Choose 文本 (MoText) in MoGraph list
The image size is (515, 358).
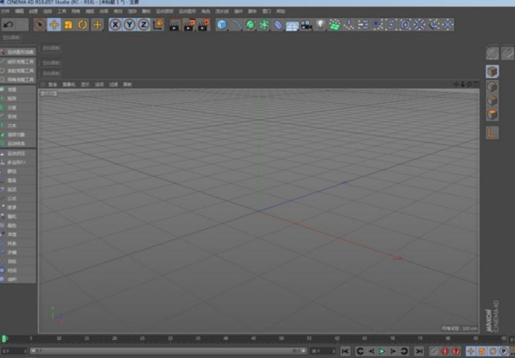pyautogui.click(x=17, y=125)
